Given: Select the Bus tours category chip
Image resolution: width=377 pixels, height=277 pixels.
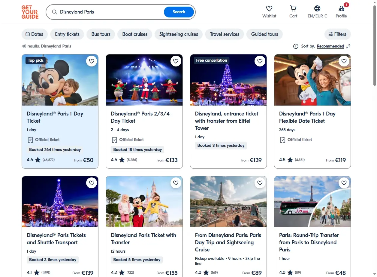Looking at the screenshot, I should click(x=101, y=34).
